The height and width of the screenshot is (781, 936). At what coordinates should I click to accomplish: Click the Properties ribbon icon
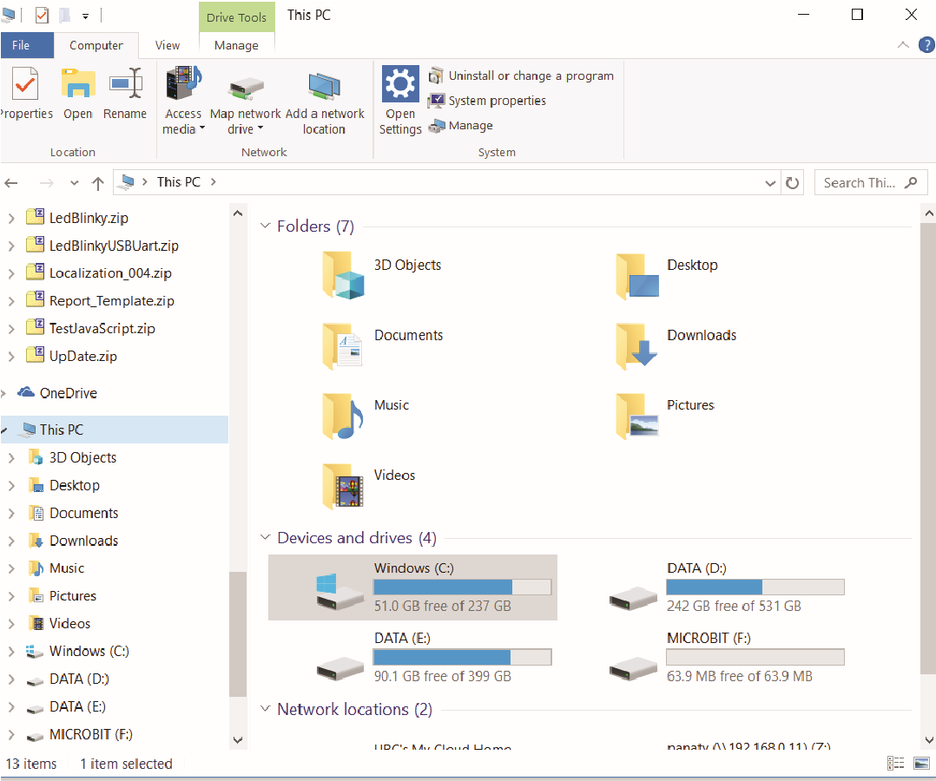click(24, 84)
